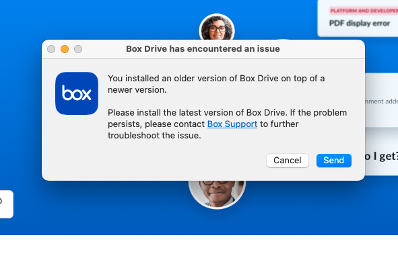Click the 'Please install the latest version' paragraph

point(227,124)
